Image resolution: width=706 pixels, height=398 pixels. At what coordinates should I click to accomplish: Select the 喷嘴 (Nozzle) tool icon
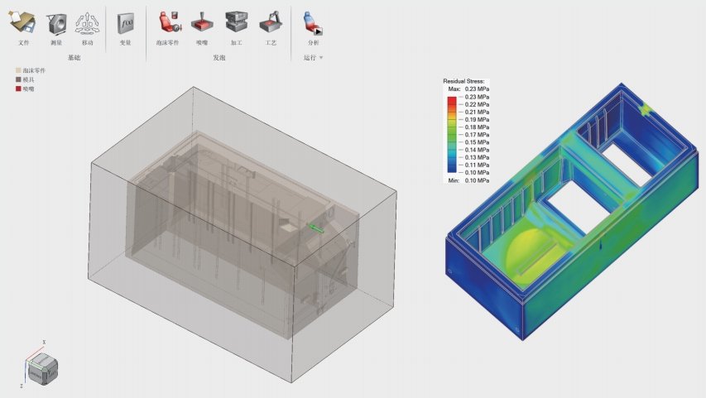point(202,22)
